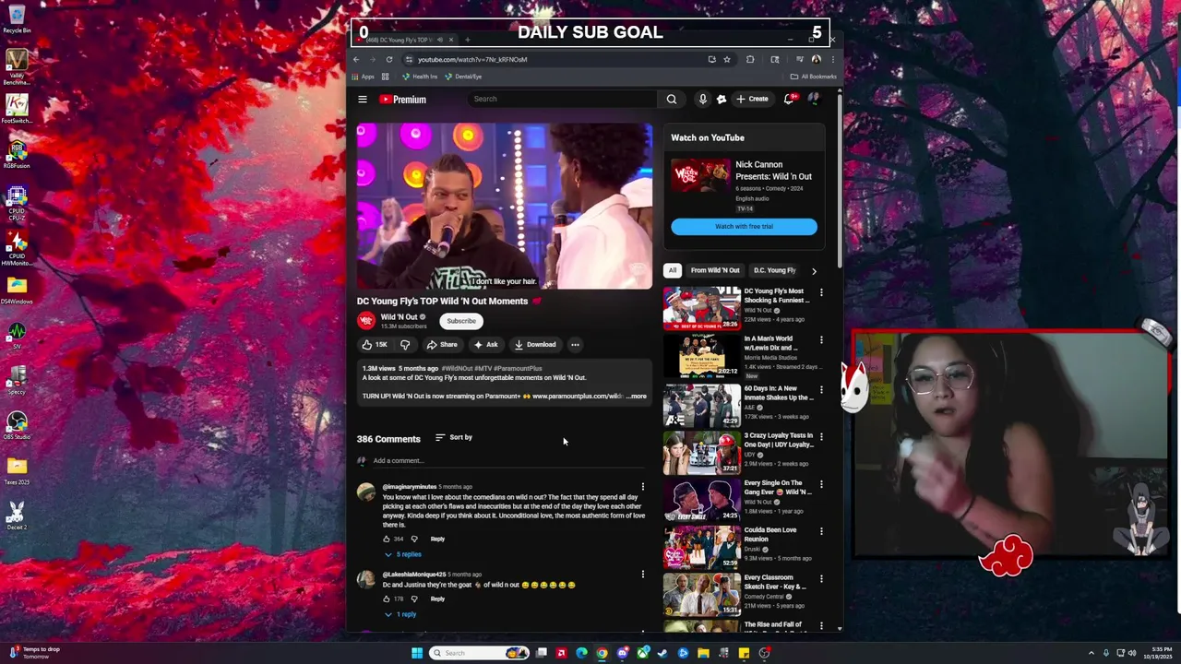Screen dimensions: 1181x664
Task: Subscribe to Wild 'N Out channel
Action: (461, 321)
